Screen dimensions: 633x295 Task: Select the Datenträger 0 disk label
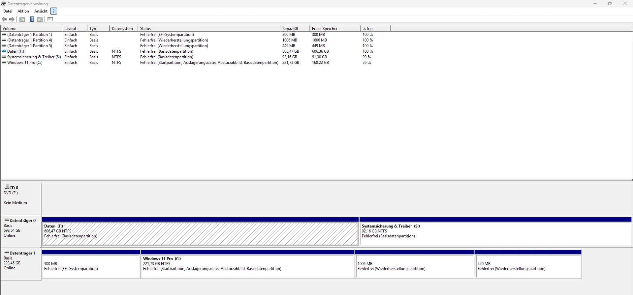[x=21, y=231]
